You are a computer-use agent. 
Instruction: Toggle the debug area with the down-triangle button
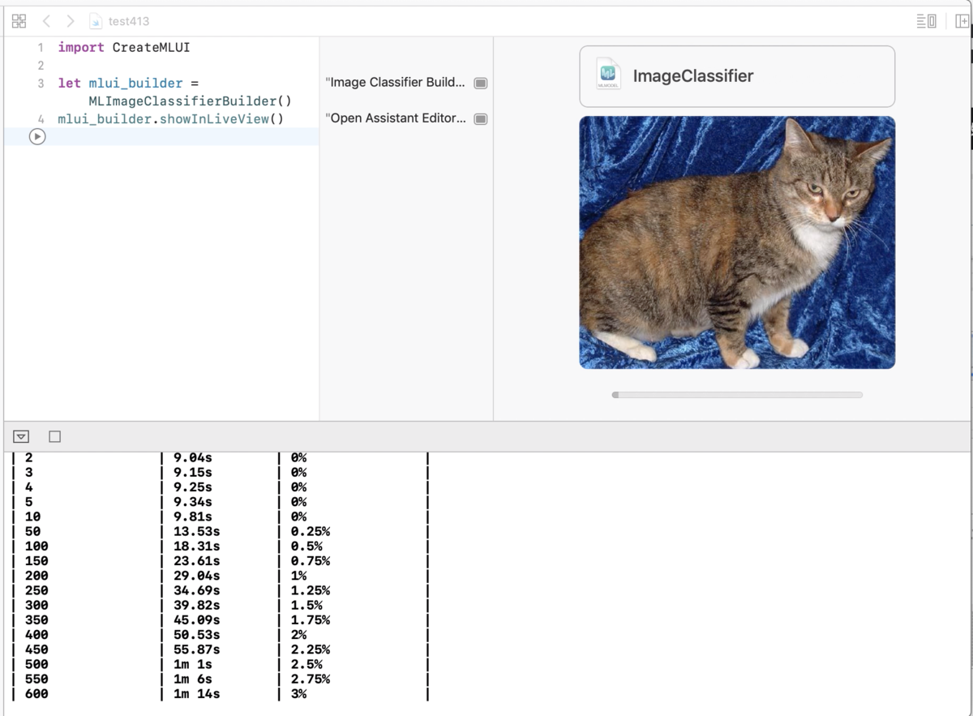click(x=22, y=436)
